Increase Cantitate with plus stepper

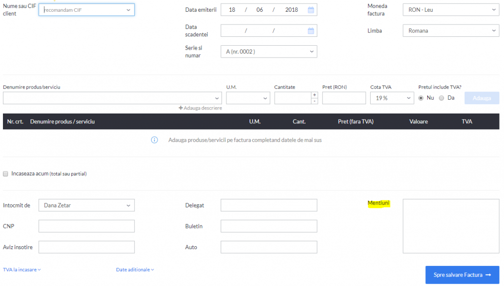coord(315,95)
